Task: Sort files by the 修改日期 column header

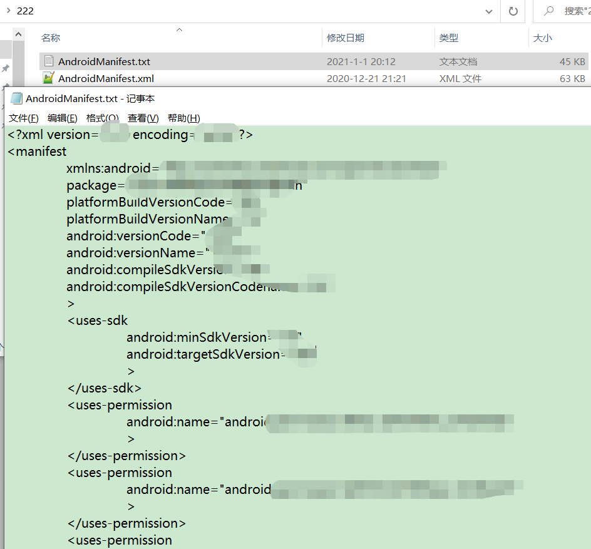Action: 345,38
